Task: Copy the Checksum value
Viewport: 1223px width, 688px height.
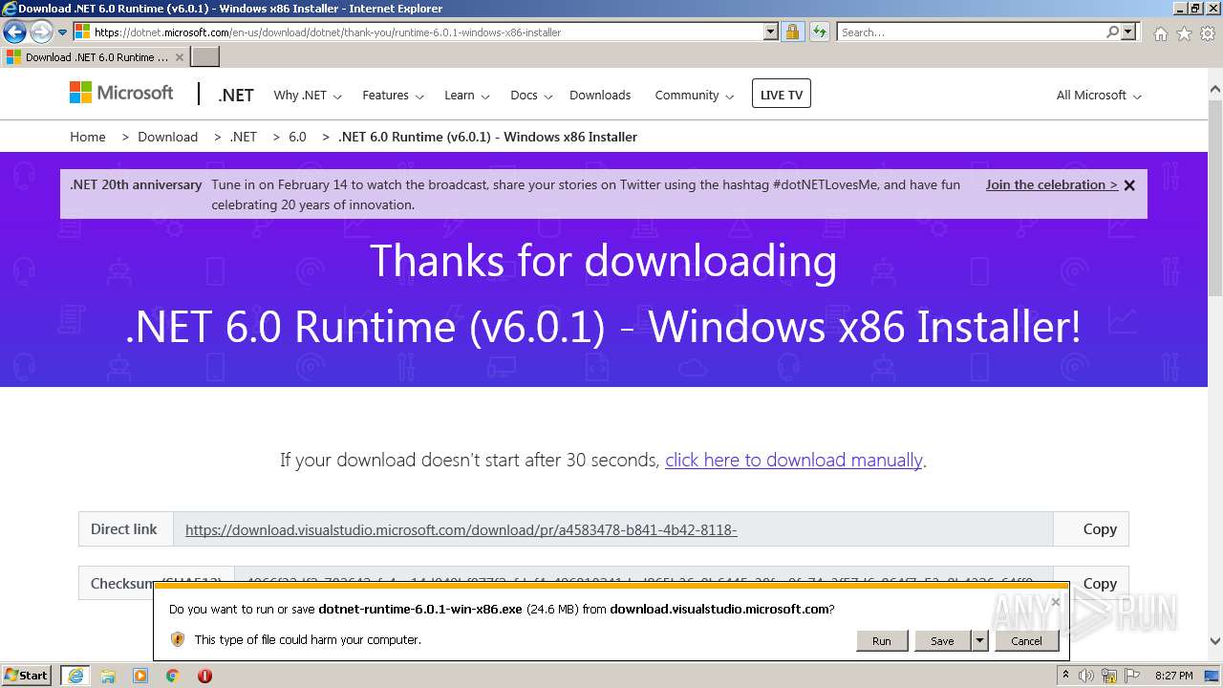Action: click(1100, 583)
